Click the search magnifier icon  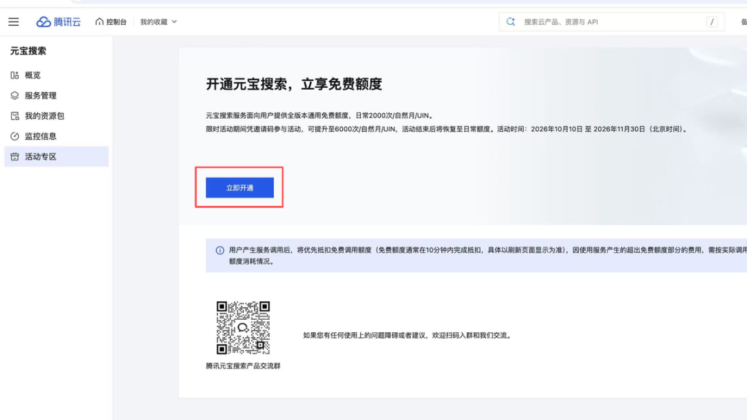coord(510,22)
